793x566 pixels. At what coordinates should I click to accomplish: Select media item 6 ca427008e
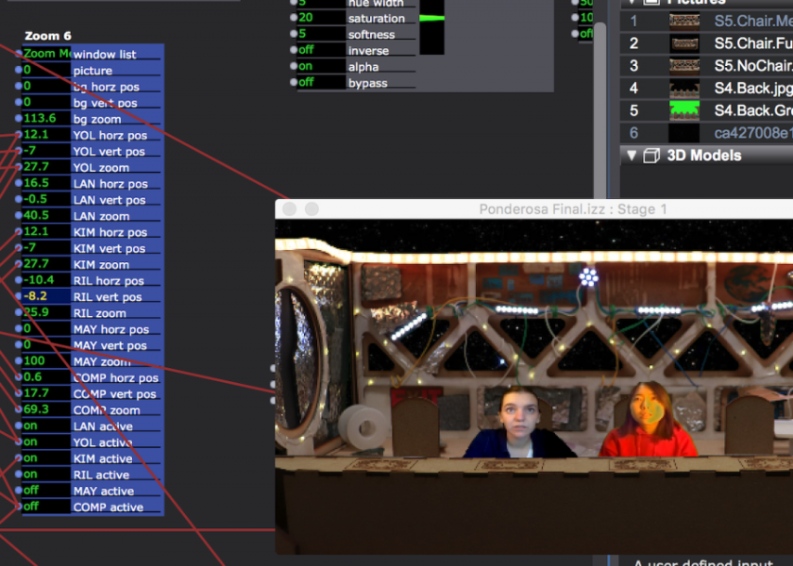tap(752, 133)
